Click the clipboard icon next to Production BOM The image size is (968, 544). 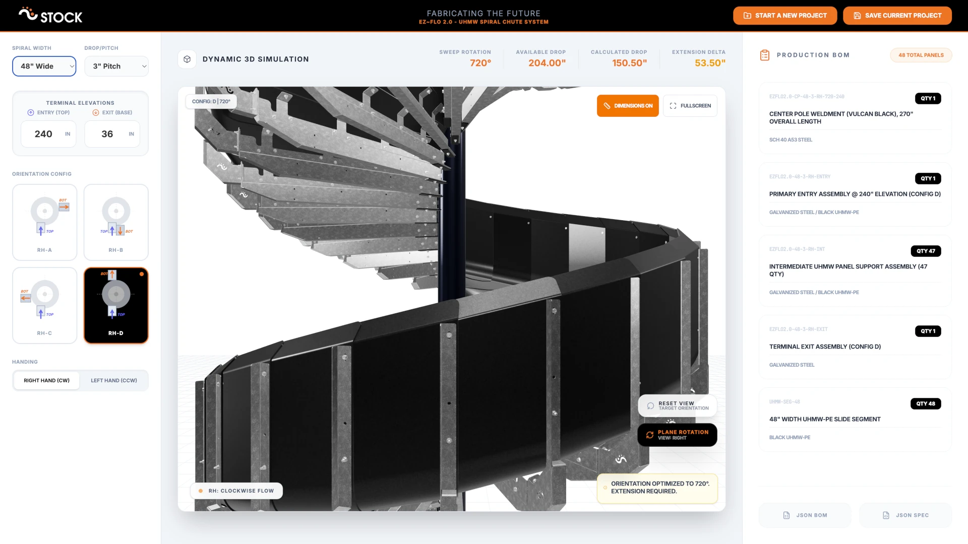764,55
